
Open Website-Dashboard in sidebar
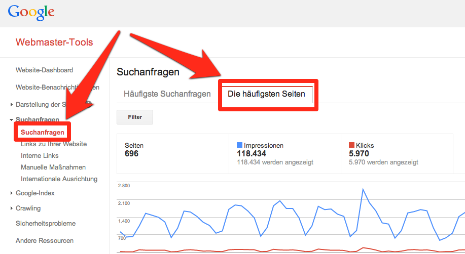[44, 70]
